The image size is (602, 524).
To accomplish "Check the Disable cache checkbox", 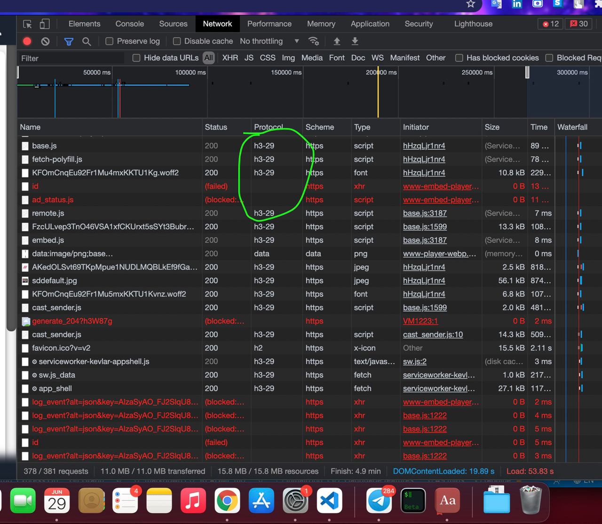I will 177,41.
